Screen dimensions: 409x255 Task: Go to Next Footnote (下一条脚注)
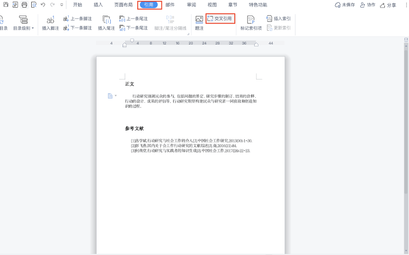(x=78, y=28)
